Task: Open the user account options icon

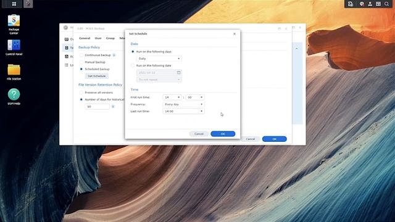Action: (370, 4)
